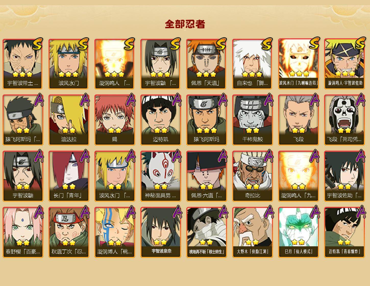
Task: Open the 神秘面具男 fox mask card
Action: (161, 176)
